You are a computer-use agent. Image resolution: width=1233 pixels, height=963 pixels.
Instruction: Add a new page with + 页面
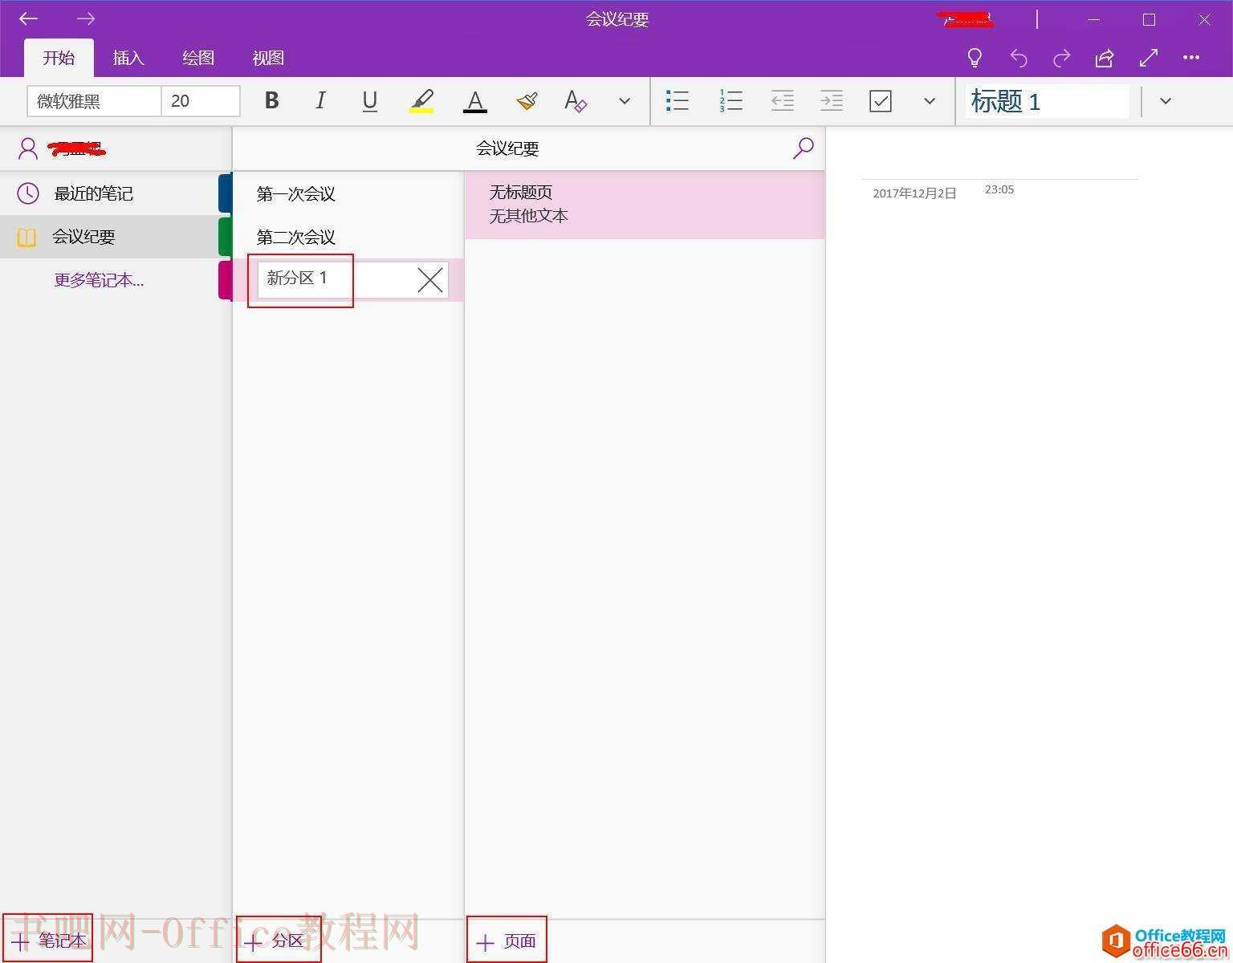[507, 941]
